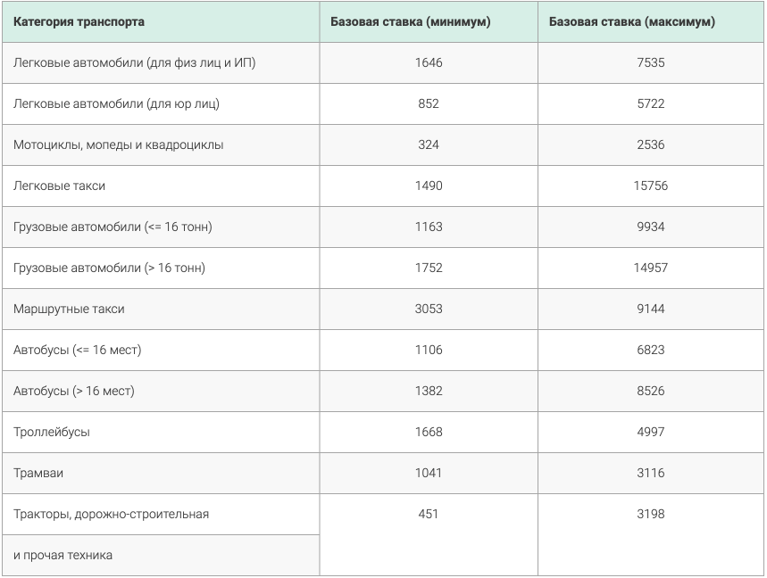767x578 pixels.
Task: Select the minimum rate value 1646
Action: (x=429, y=62)
